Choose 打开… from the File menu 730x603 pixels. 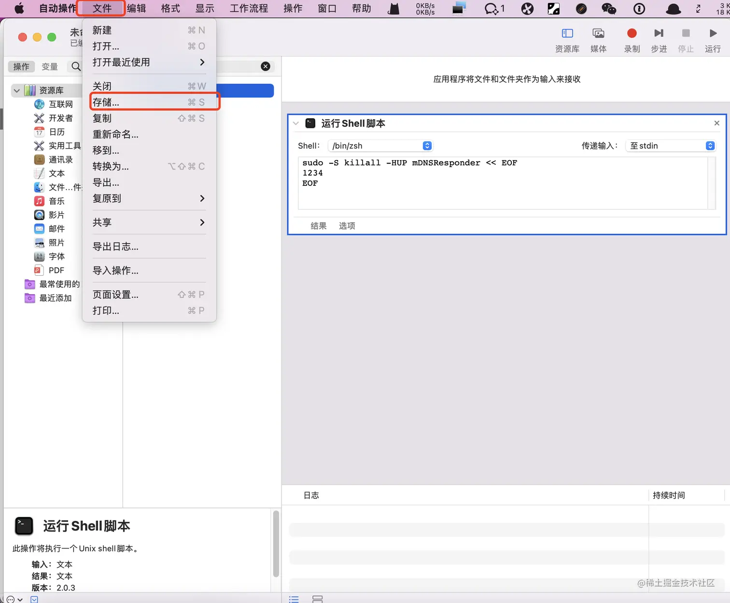149,46
